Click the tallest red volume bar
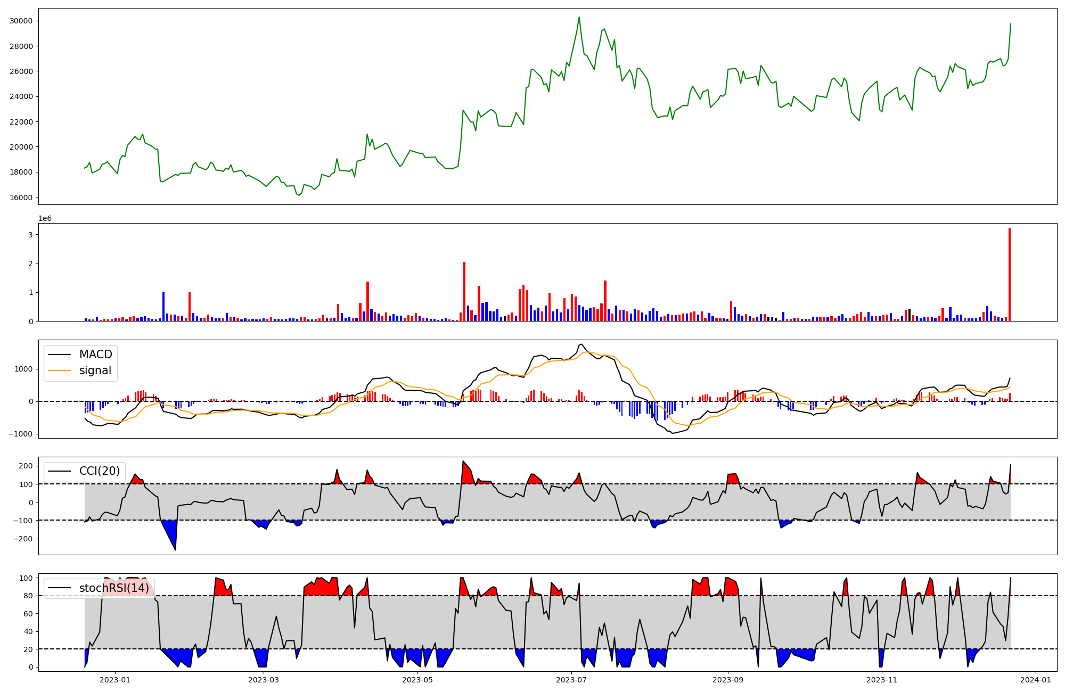The width and height of the screenshot is (1065, 692). click(x=1009, y=274)
